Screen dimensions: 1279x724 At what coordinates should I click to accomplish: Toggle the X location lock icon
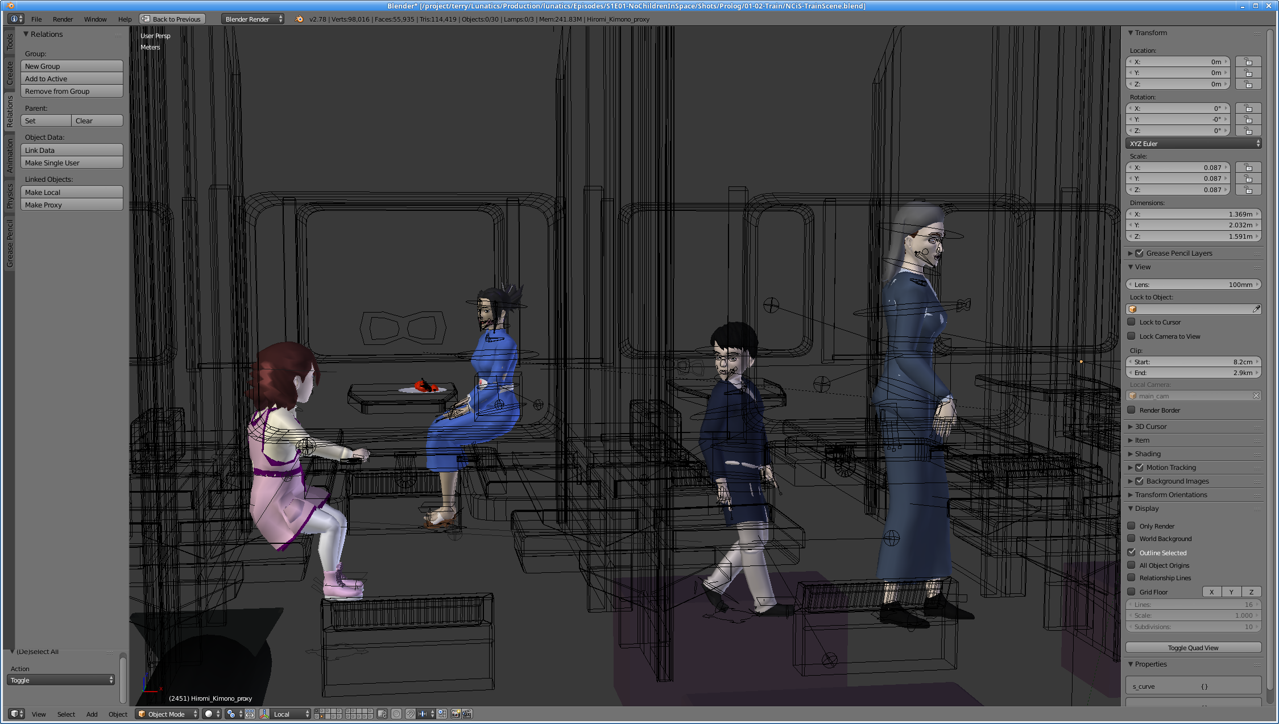click(1248, 62)
